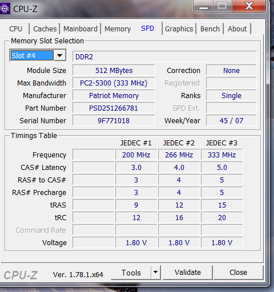The width and height of the screenshot is (274, 292).
Task: Select the Ranks value Single
Action: click(x=231, y=96)
